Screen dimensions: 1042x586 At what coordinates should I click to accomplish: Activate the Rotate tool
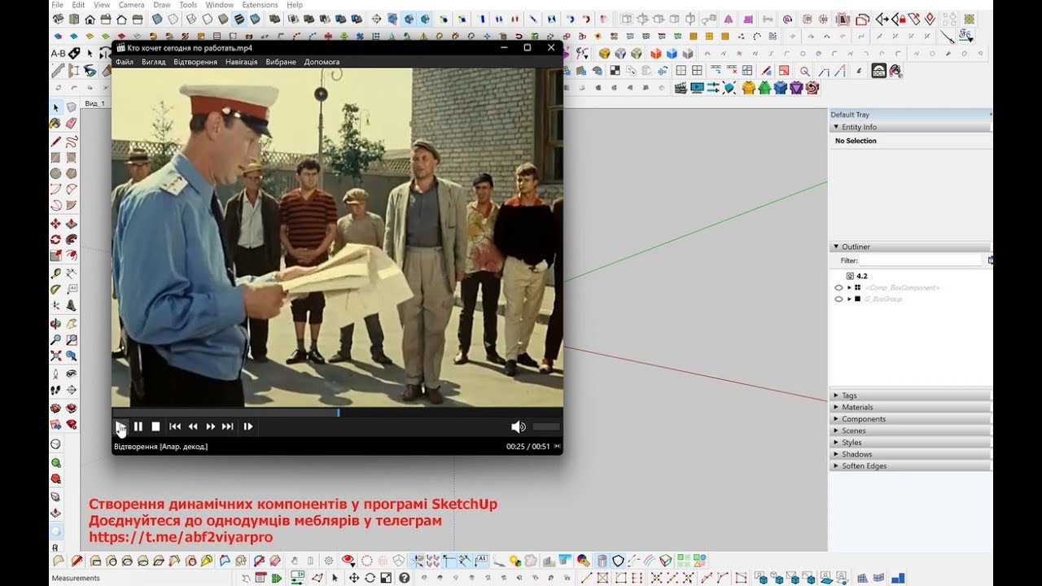coord(56,240)
